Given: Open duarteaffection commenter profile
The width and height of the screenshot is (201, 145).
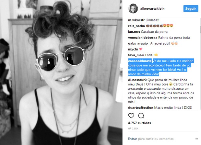Looking at the screenshot, I should point(140,108).
